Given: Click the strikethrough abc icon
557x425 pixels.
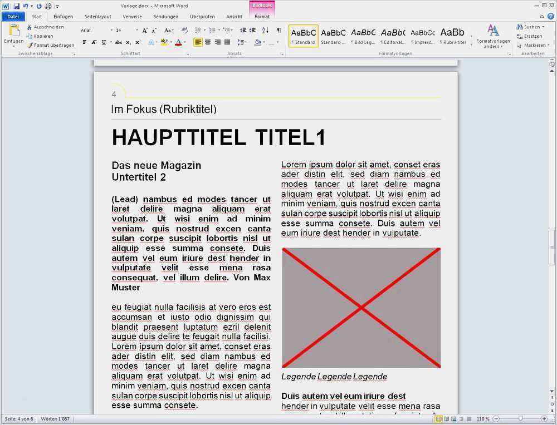Looking at the screenshot, I should (x=118, y=42).
